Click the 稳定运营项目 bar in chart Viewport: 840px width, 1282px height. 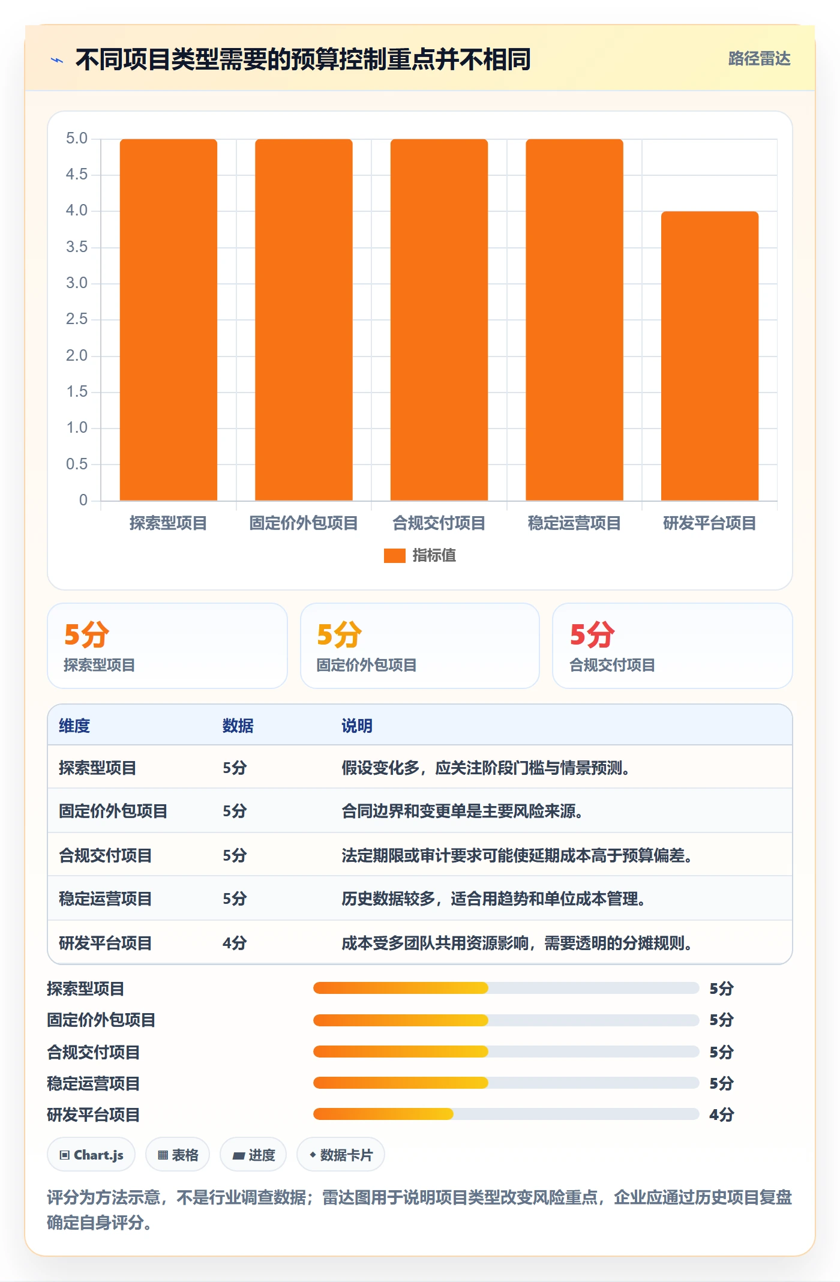[574, 320]
